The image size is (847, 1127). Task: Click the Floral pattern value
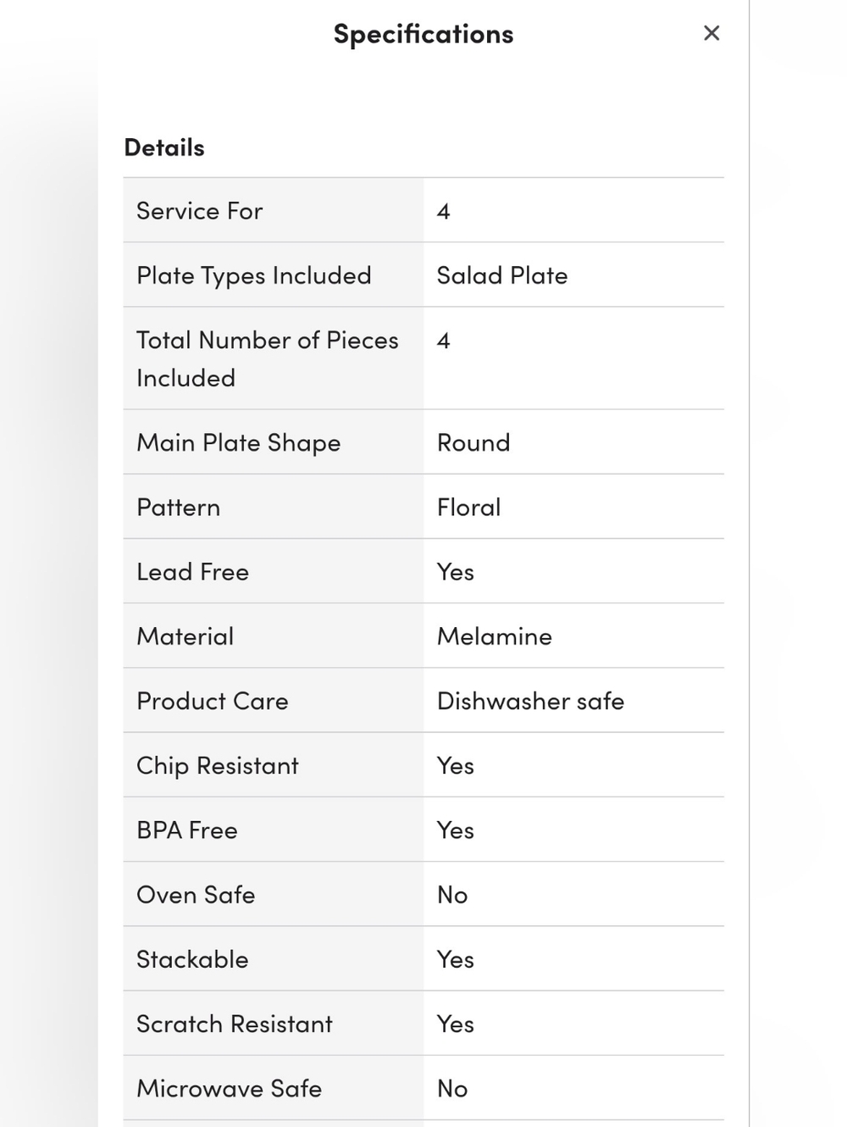point(469,507)
